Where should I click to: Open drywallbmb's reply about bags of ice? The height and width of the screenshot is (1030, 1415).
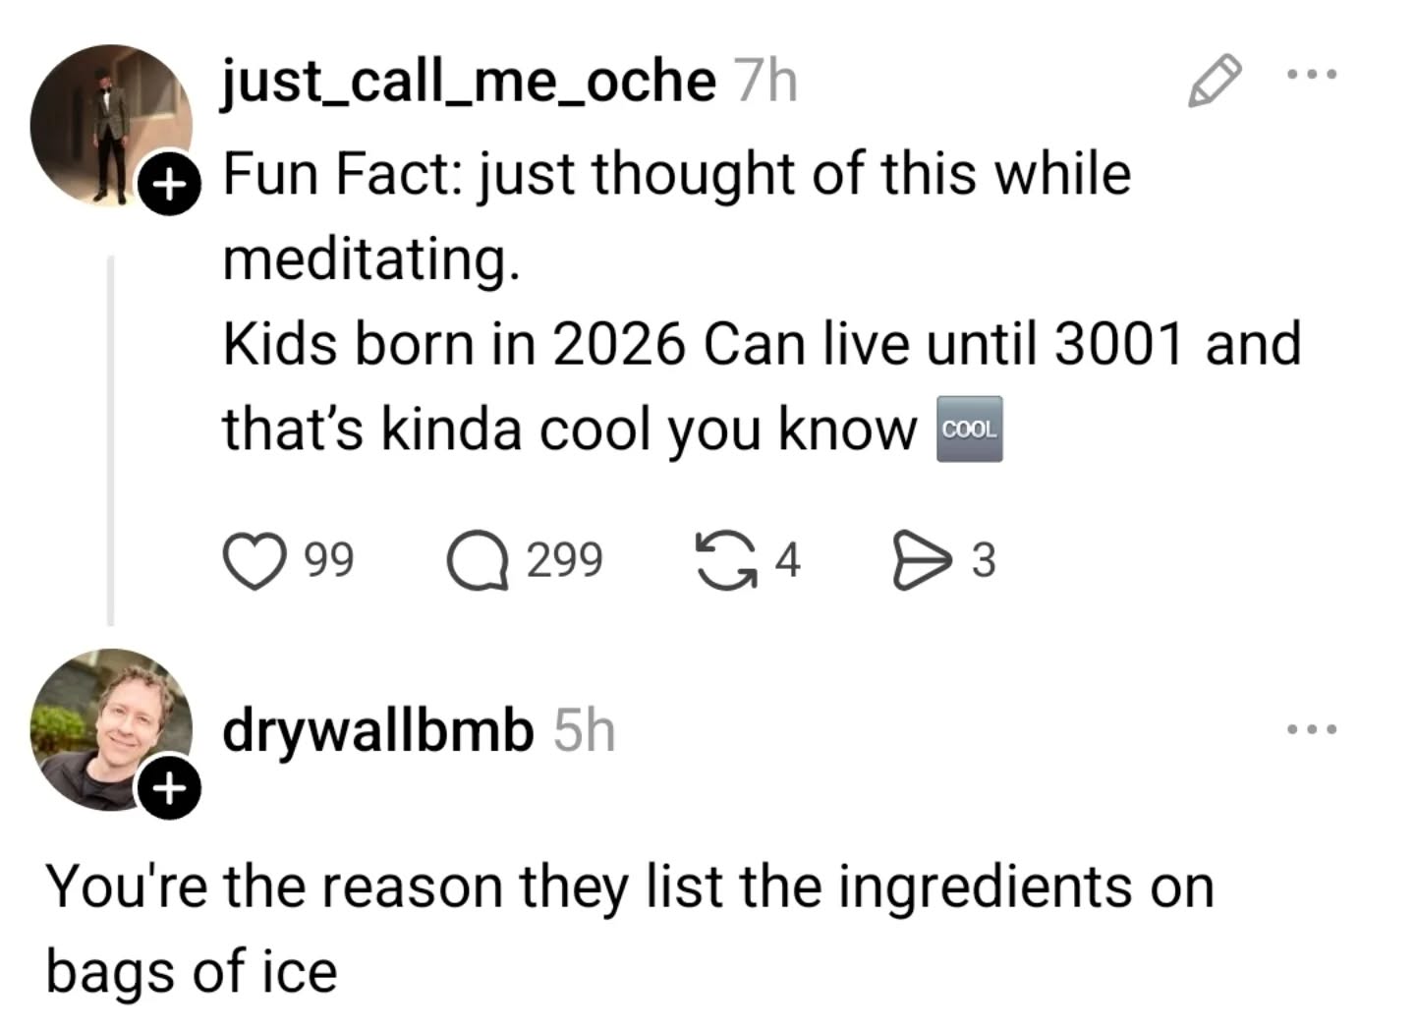(629, 929)
